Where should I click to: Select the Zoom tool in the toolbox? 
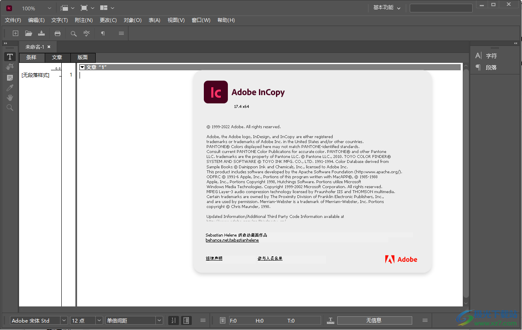click(10, 108)
